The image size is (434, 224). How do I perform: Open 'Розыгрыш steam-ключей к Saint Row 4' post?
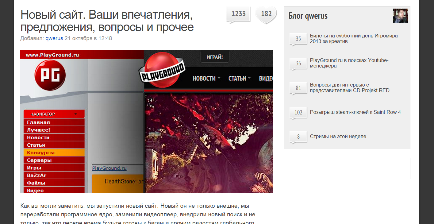[355, 112]
